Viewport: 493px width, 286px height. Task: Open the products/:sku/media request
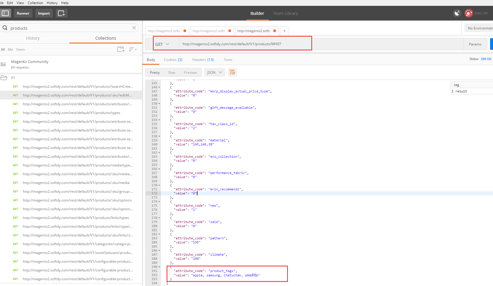(71, 183)
